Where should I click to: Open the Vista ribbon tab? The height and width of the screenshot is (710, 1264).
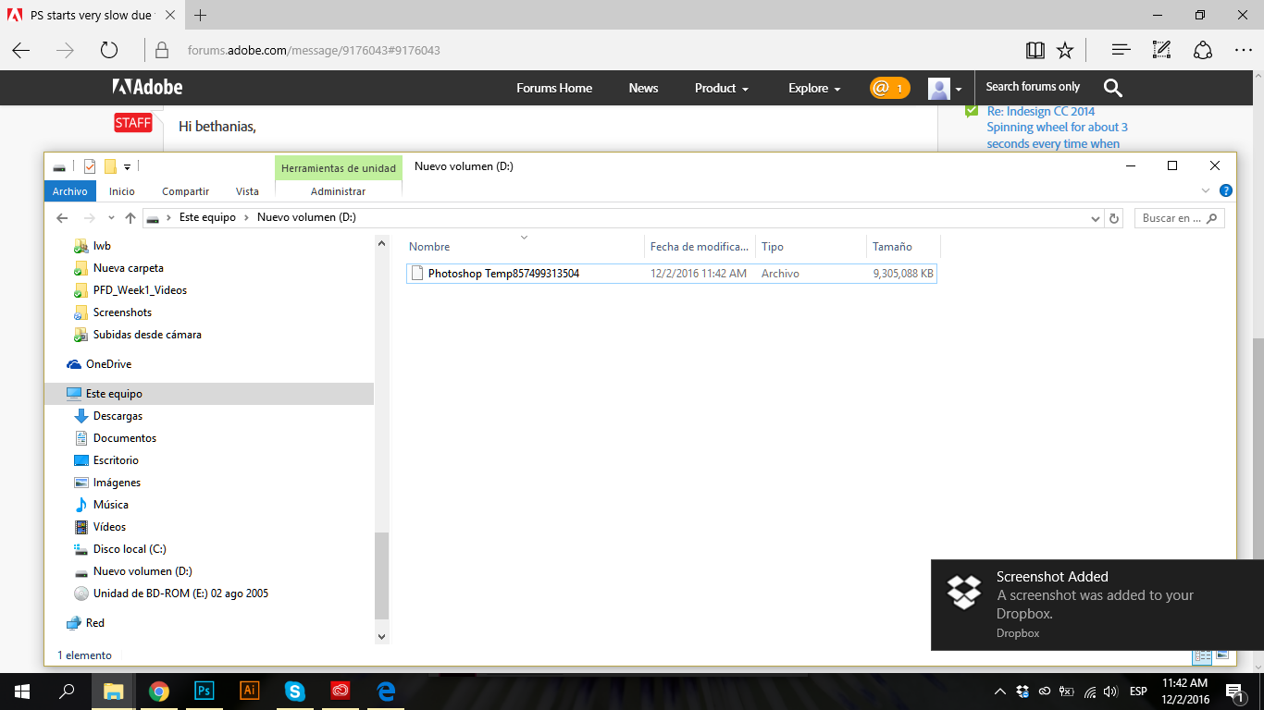coord(247,191)
